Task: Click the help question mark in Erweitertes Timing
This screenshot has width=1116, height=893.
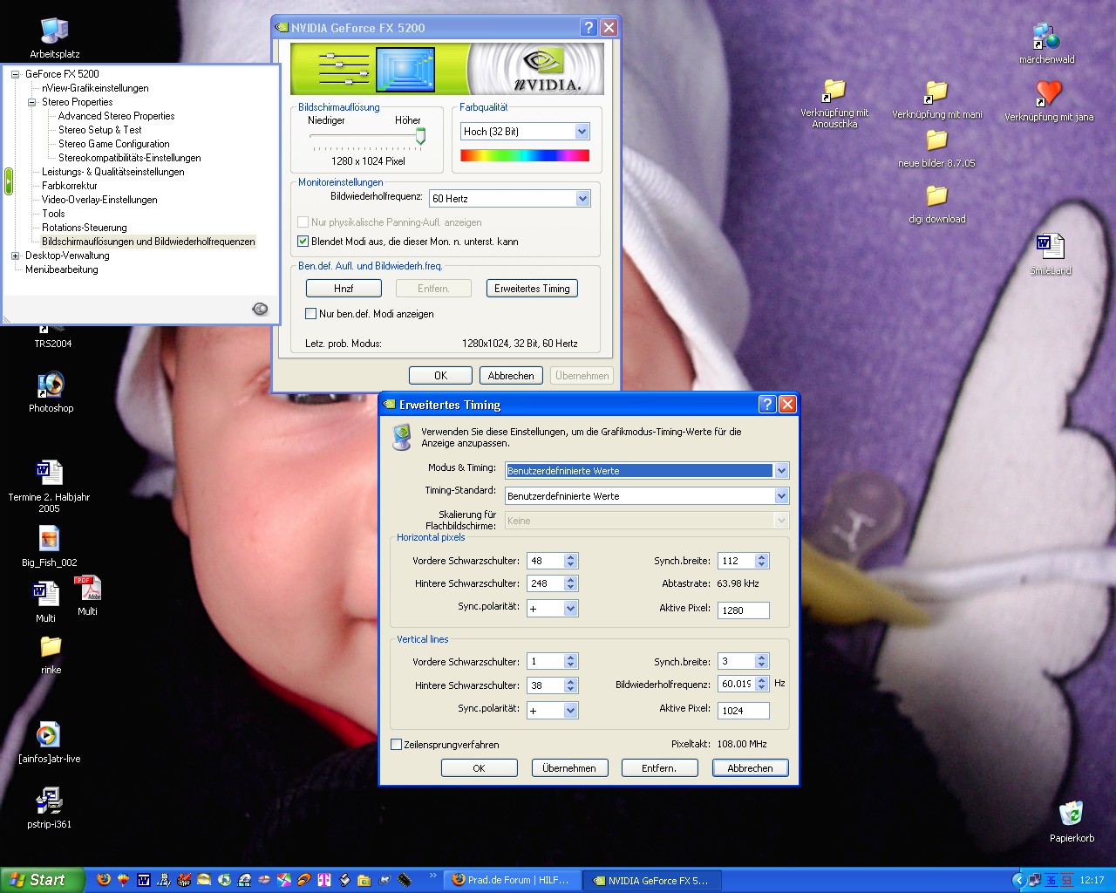Action: [x=766, y=405]
